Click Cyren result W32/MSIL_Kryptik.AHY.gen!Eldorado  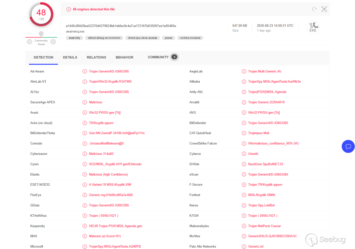tap(115, 164)
